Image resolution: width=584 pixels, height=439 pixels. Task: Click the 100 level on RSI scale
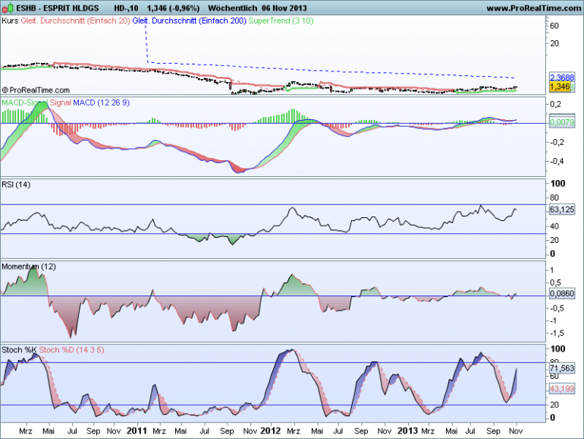coord(558,184)
